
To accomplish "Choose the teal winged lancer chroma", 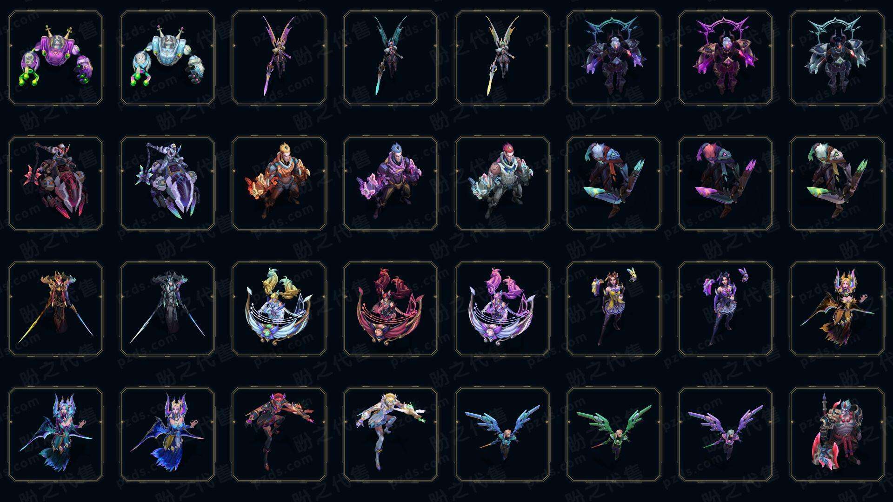I will tap(391, 58).
